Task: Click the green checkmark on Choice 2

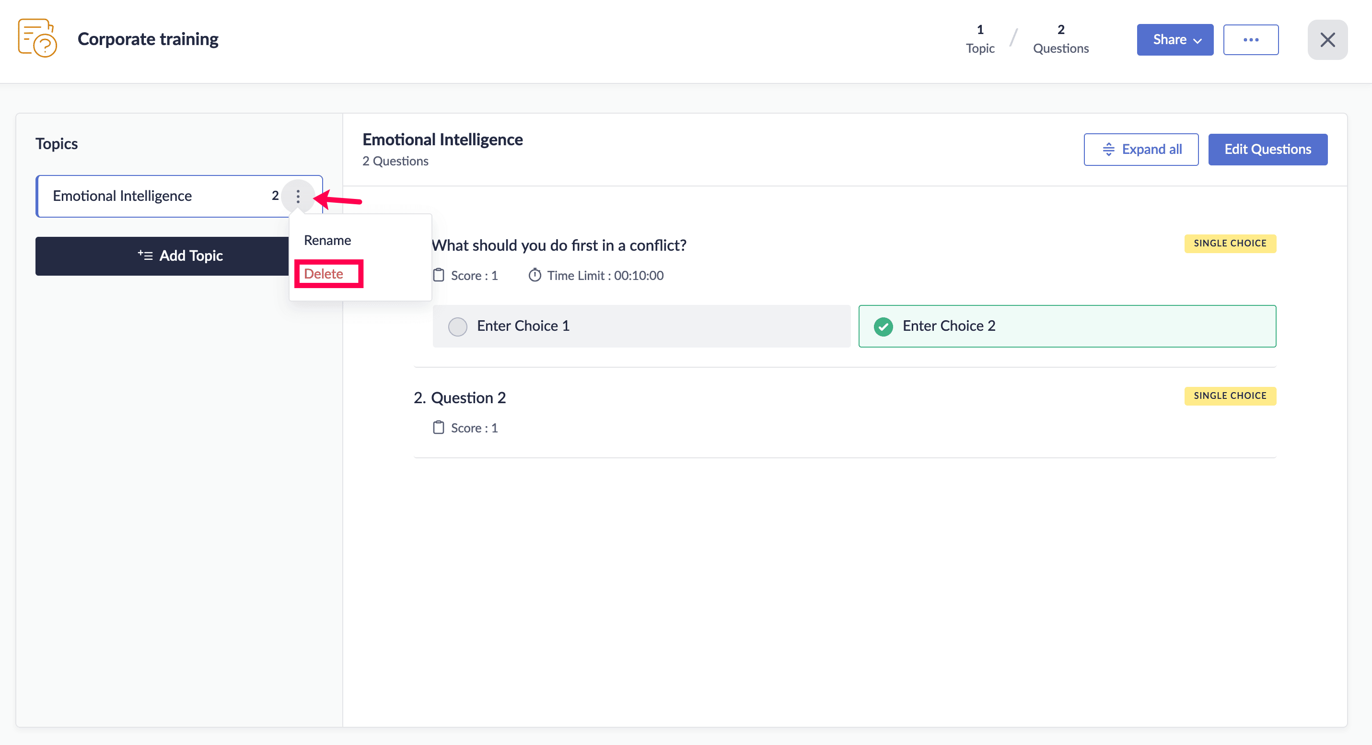Action: 883,326
